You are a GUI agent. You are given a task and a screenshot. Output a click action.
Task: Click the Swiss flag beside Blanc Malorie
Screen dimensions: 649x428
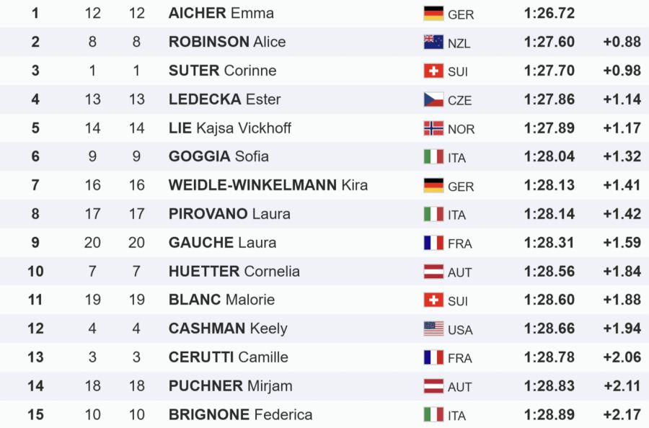pos(433,300)
